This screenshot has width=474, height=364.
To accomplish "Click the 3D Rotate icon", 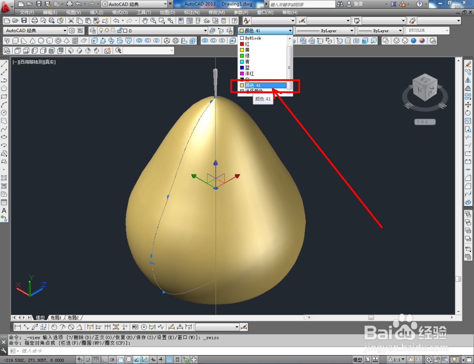I will (175, 41).
